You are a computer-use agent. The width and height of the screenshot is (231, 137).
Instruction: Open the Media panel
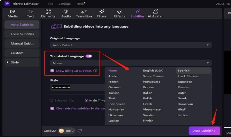(13, 14)
